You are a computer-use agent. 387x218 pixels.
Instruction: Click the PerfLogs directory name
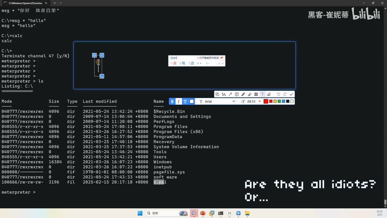(x=164, y=121)
